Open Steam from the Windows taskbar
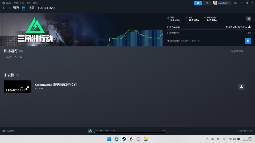The height and width of the screenshot is (143, 255). click(x=123, y=139)
